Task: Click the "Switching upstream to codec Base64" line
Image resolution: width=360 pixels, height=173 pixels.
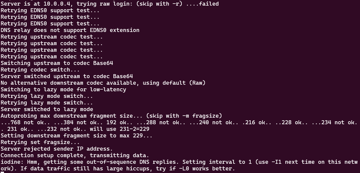Action: point(57,63)
